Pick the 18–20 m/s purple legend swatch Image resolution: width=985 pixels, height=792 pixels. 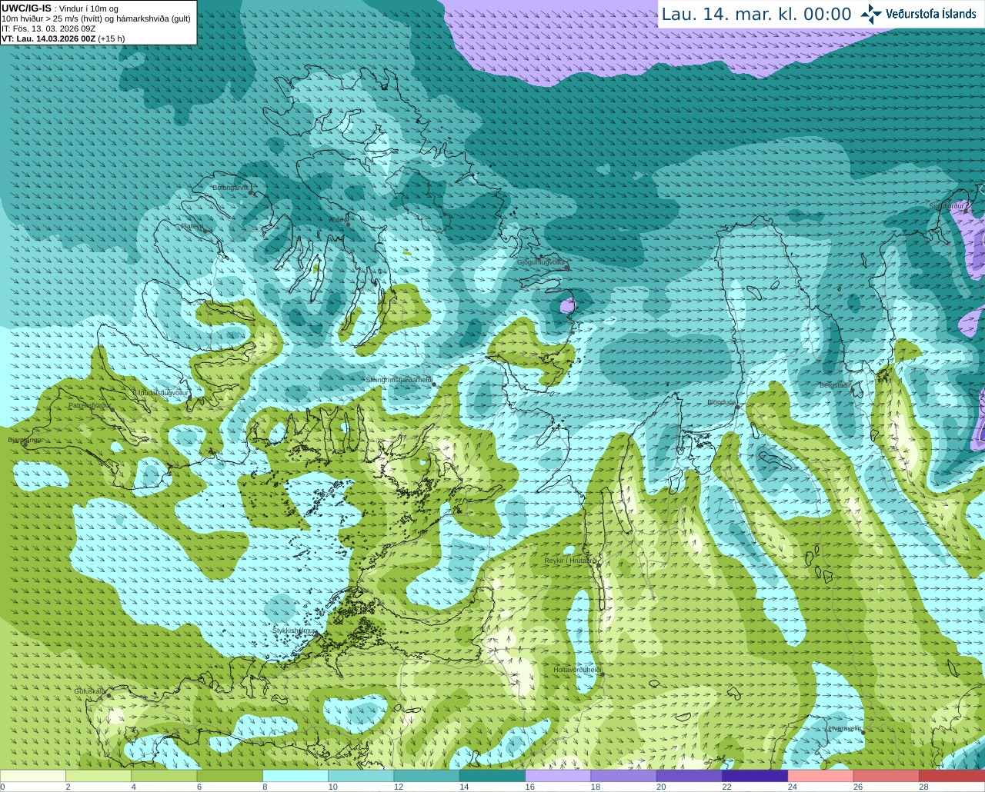pyautogui.click(x=623, y=775)
